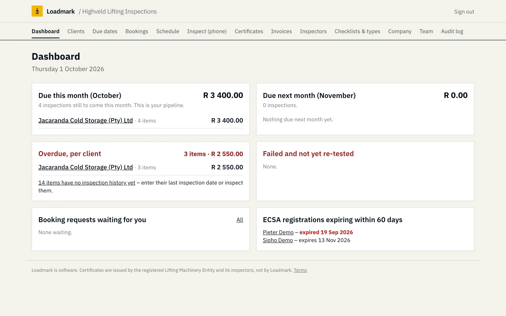This screenshot has width=506, height=316.
Task: Open Jacaranda Cold Storage under Due this month
Action: (x=86, y=120)
